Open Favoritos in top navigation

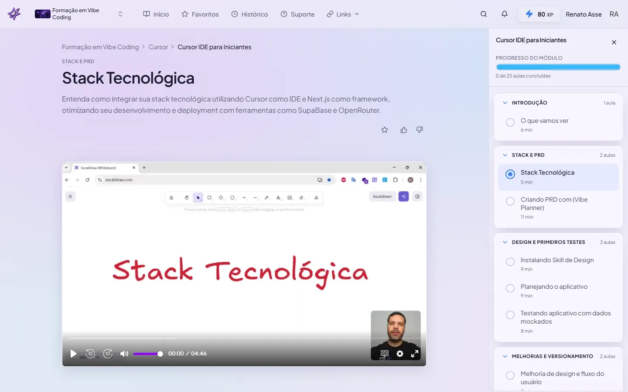coord(200,14)
